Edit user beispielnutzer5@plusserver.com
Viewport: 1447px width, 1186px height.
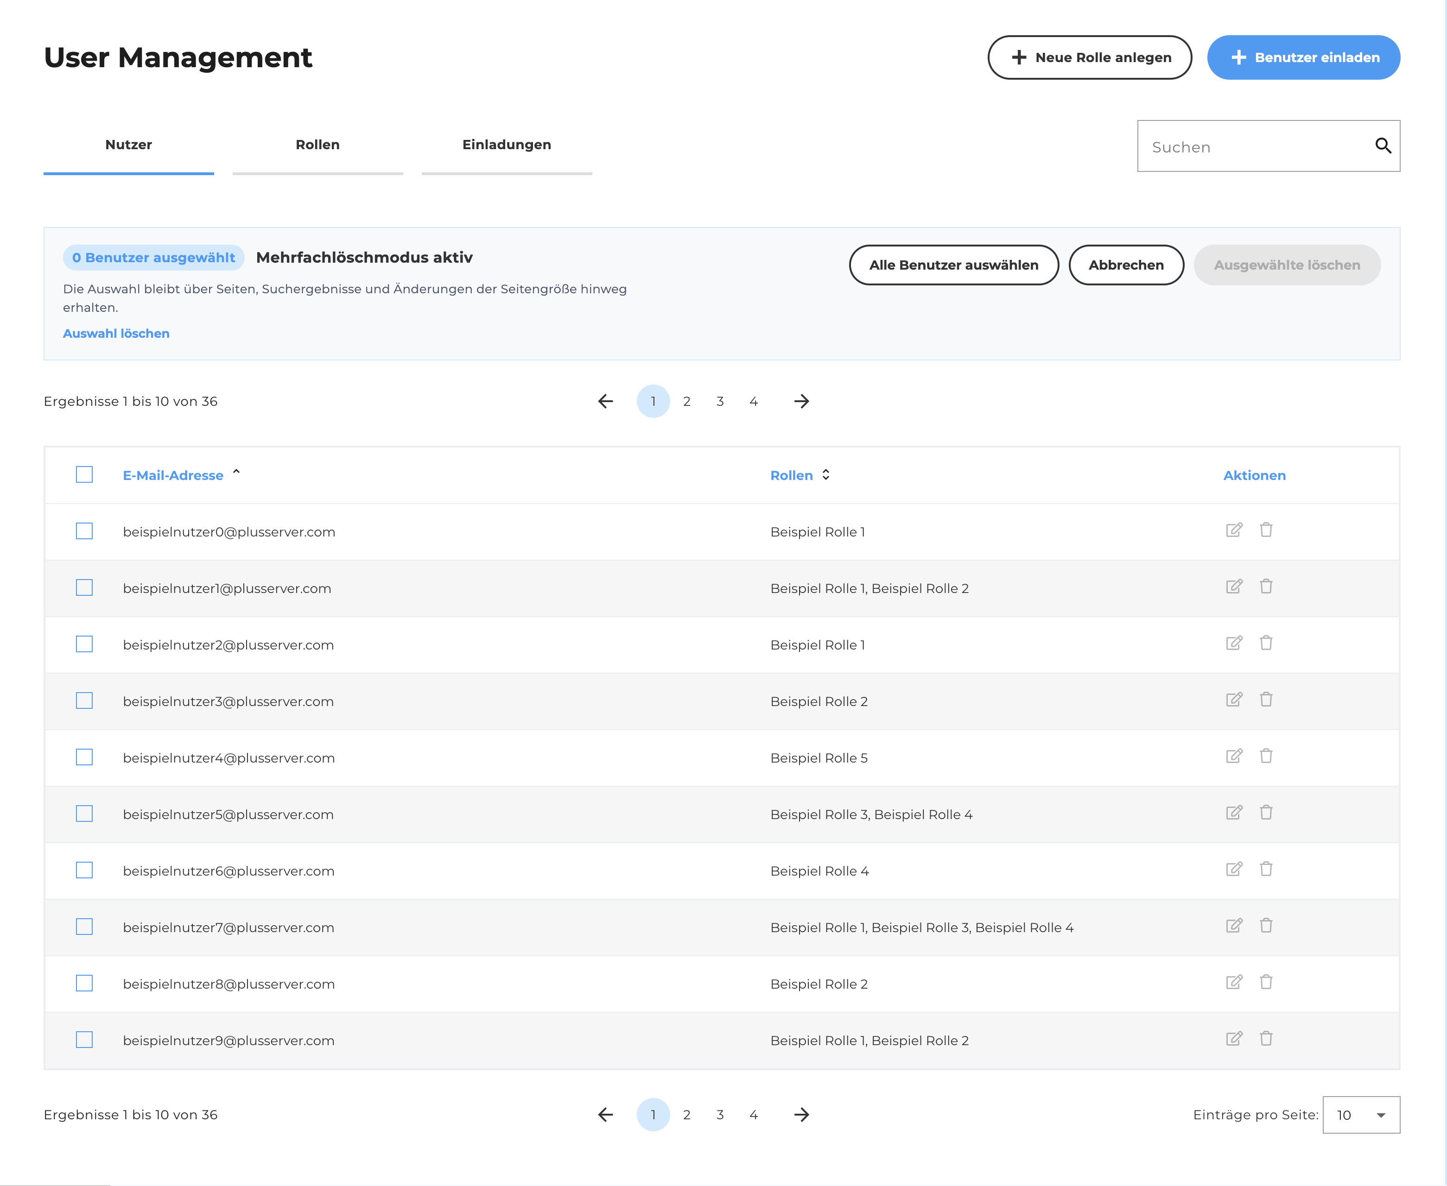(x=1234, y=813)
